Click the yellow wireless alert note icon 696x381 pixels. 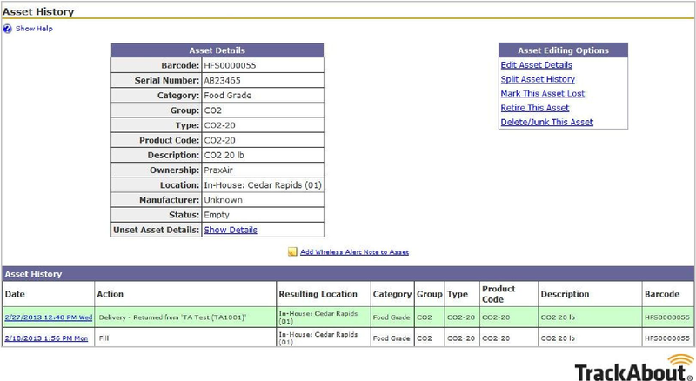pos(292,251)
